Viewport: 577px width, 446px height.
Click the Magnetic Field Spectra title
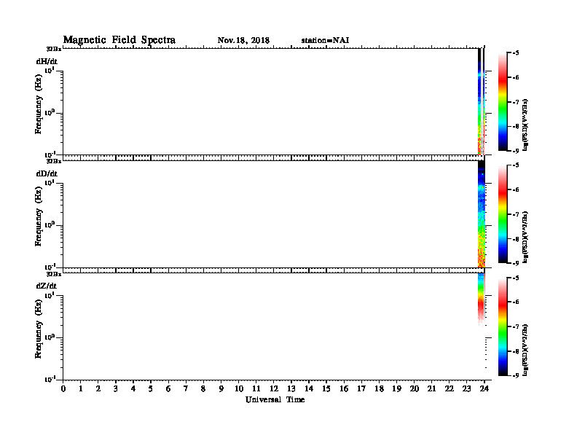[x=119, y=40]
